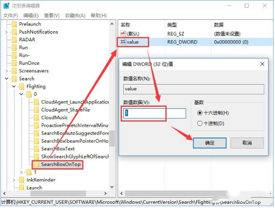
Task: Open the 收藏夹(A) favorites menu
Action: (x=75, y=16)
